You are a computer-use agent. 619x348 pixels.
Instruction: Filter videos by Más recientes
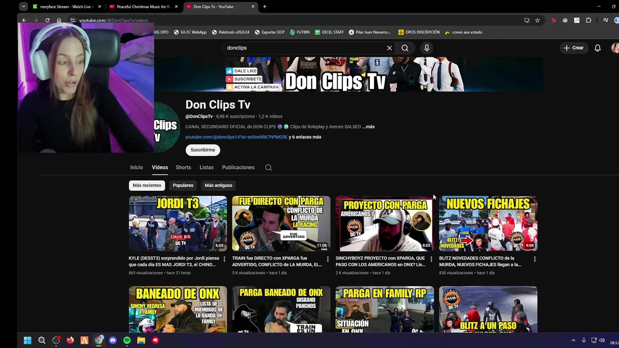pos(147,185)
